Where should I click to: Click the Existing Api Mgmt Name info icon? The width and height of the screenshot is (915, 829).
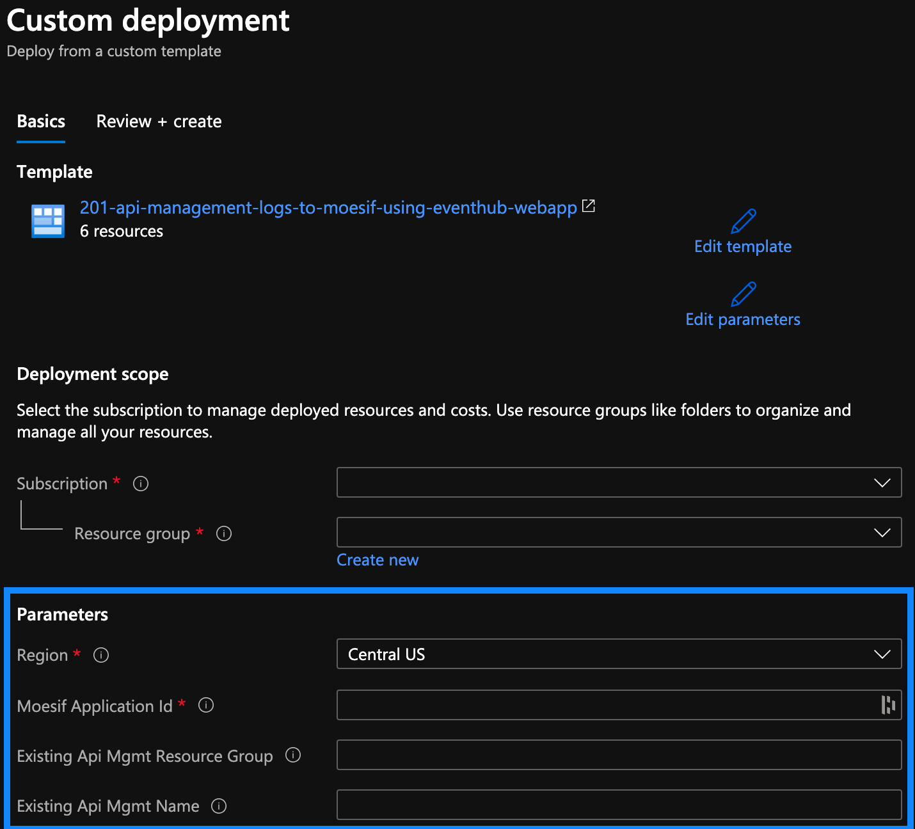pyautogui.click(x=218, y=806)
